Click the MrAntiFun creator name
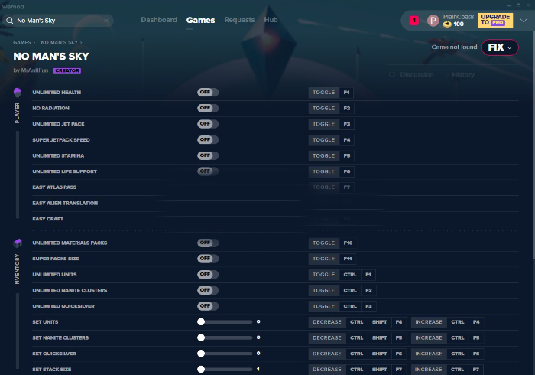 [x=34, y=70]
